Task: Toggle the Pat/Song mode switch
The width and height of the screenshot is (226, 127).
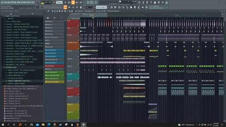Action: tap(42, 3)
